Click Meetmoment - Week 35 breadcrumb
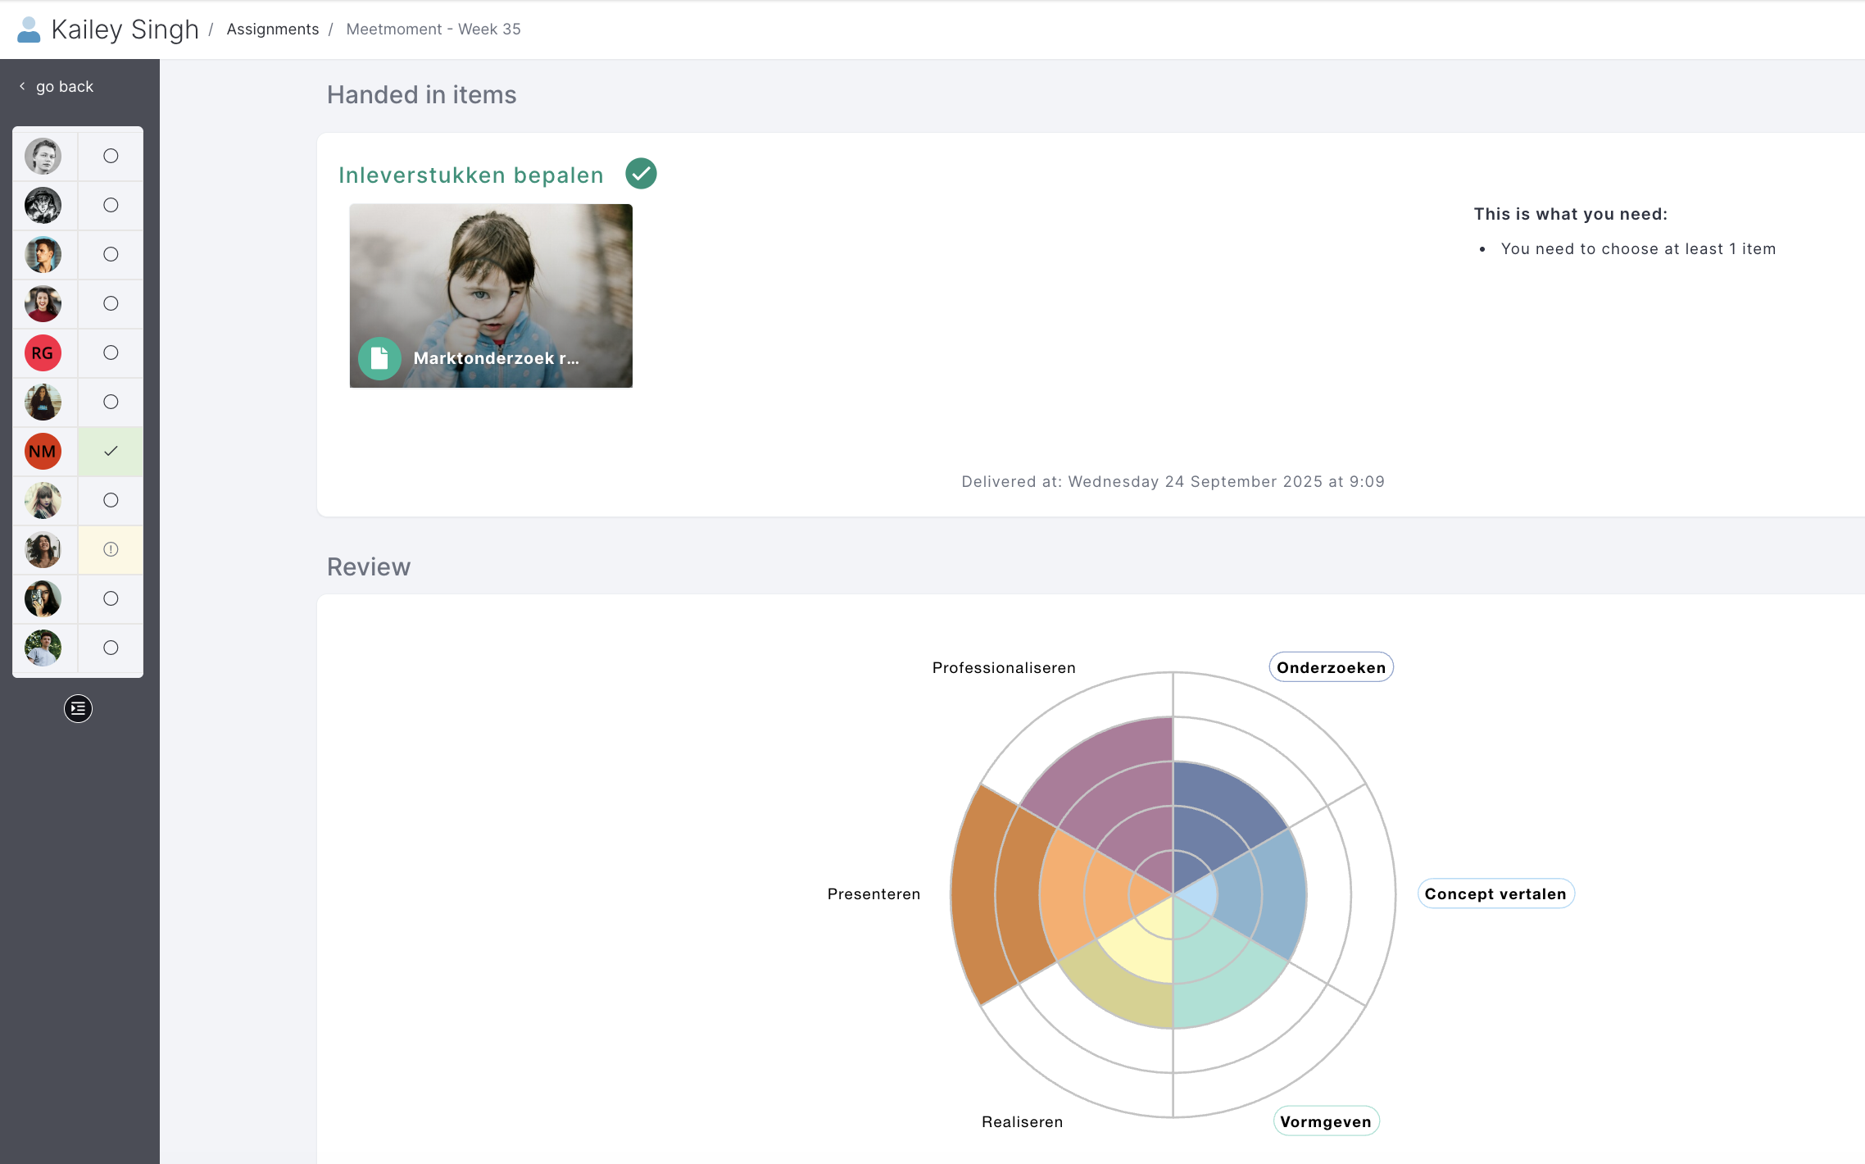This screenshot has height=1164, width=1865. [x=433, y=30]
